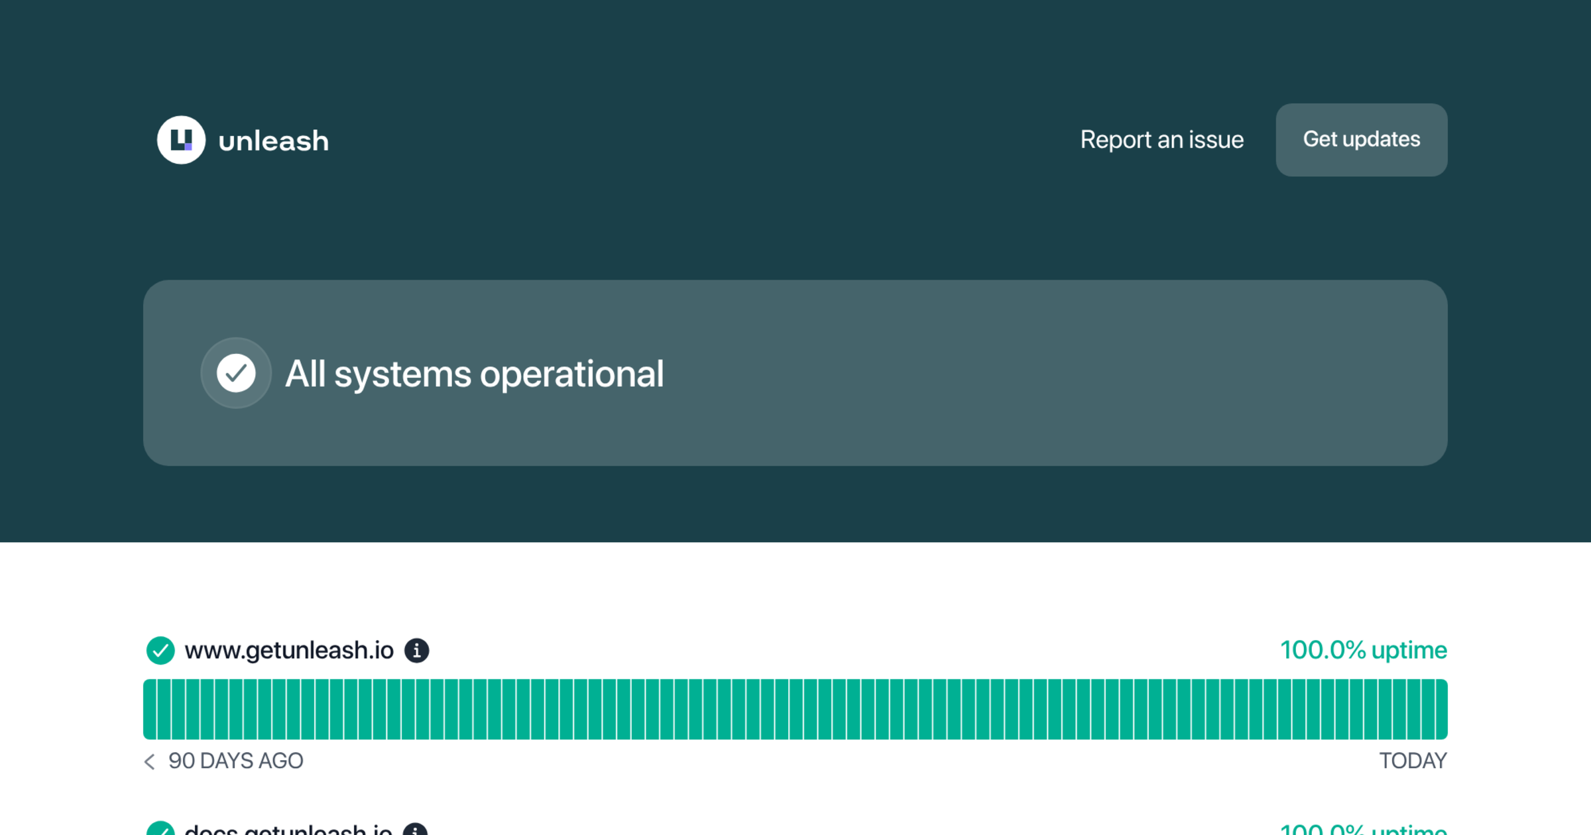This screenshot has width=1591, height=835.
Task: Open the www.getunleash.io monitor name
Action: tap(289, 650)
